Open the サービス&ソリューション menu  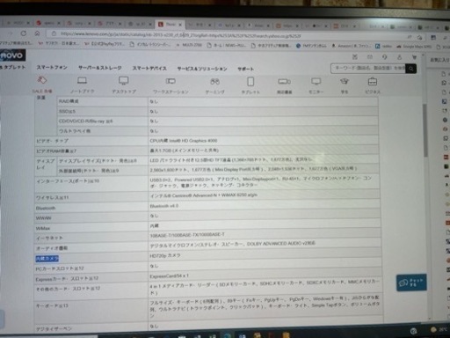tap(202, 69)
